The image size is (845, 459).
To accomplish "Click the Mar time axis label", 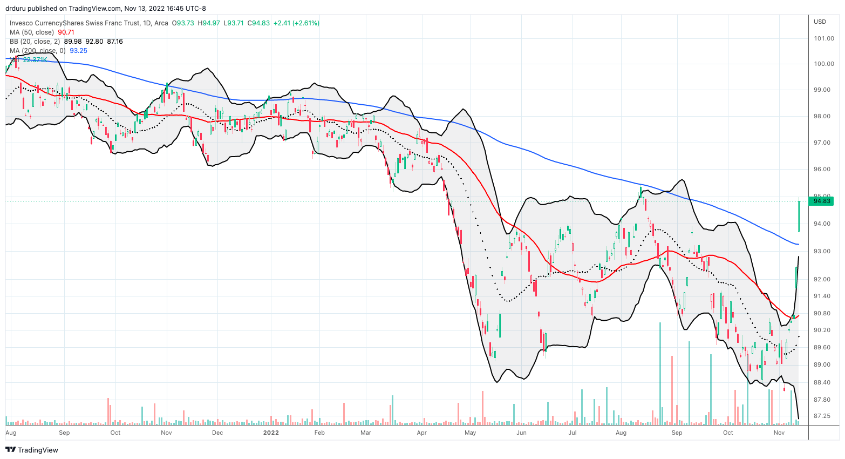I will (366, 433).
